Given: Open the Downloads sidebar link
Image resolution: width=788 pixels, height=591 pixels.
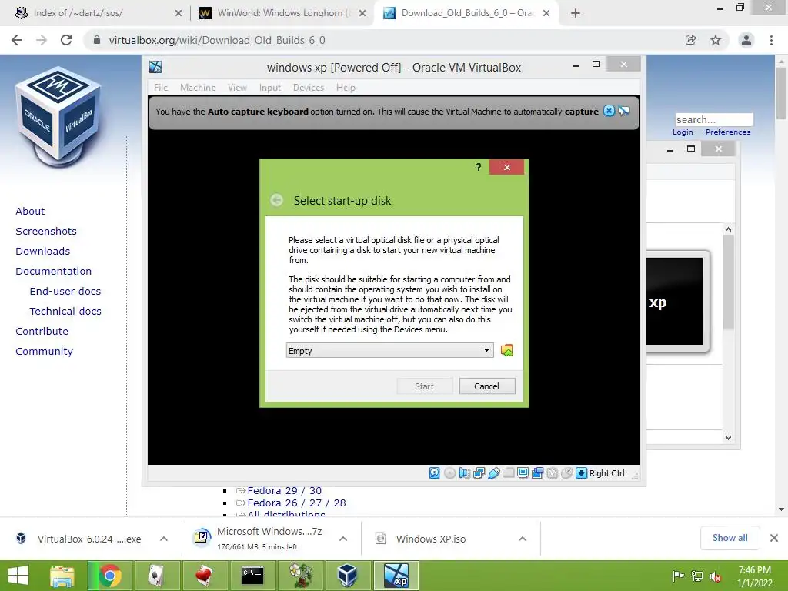Looking at the screenshot, I should (x=43, y=252).
